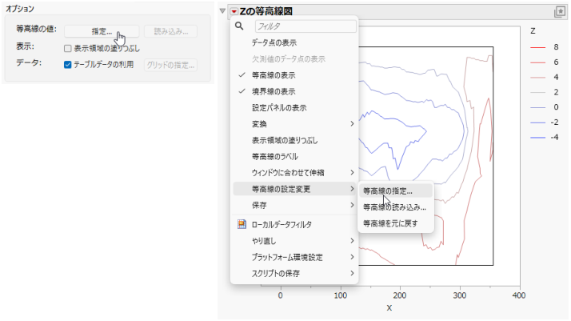571x321 pixels.
Task: Click the グリッドの指定... button
Action: (171, 65)
